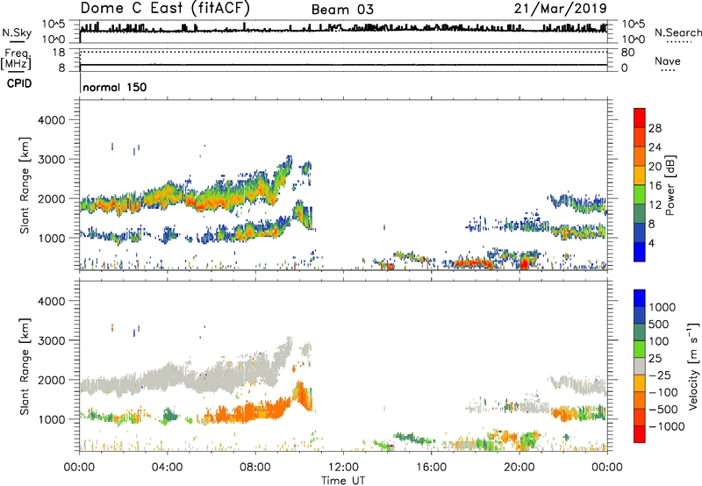
Task: Click the 'N.Search' legend label
Action: tap(677, 32)
